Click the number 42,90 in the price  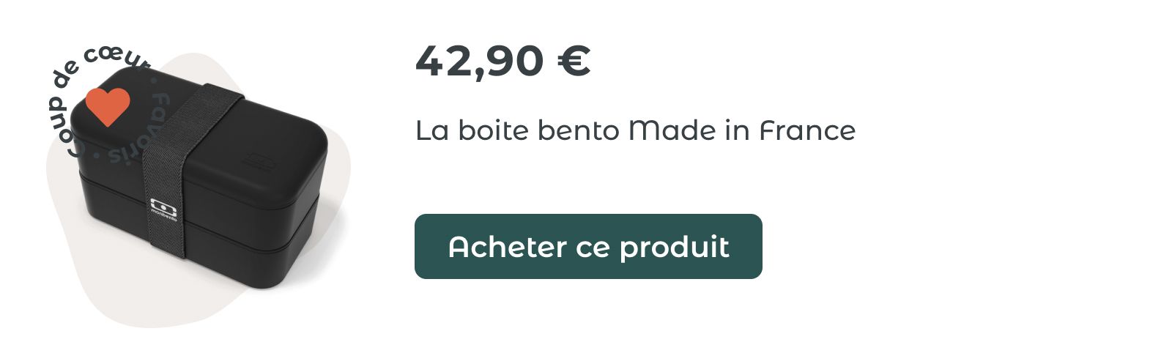tap(480, 62)
